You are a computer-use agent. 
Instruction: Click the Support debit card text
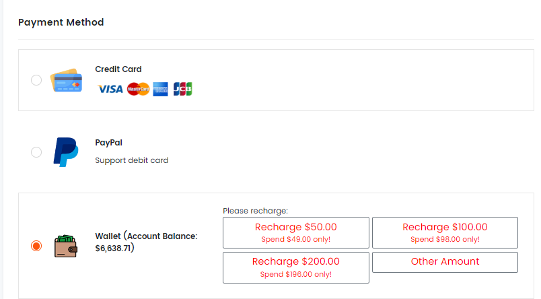pos(131,160)
